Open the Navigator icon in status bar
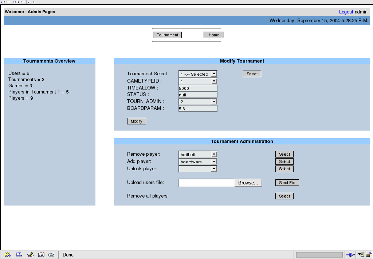This screenshot has height=259, width=373. coord(8,255)
